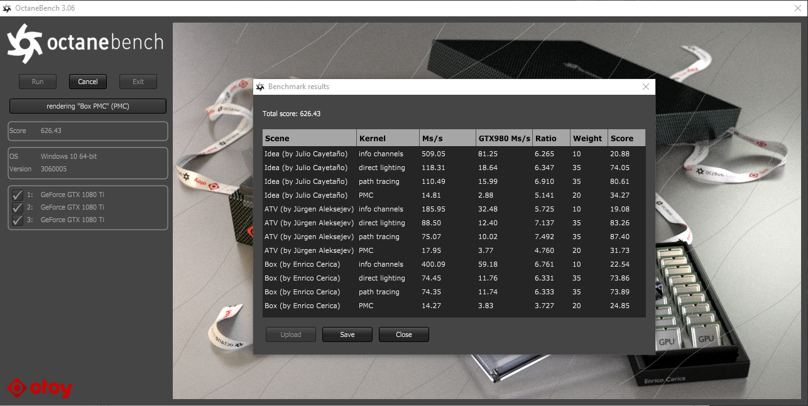Image resolution: width=808 pixels, height=406 pixels.
Task: Select the Idea direct lighting kernel cell
Action: tap(382, 168)
